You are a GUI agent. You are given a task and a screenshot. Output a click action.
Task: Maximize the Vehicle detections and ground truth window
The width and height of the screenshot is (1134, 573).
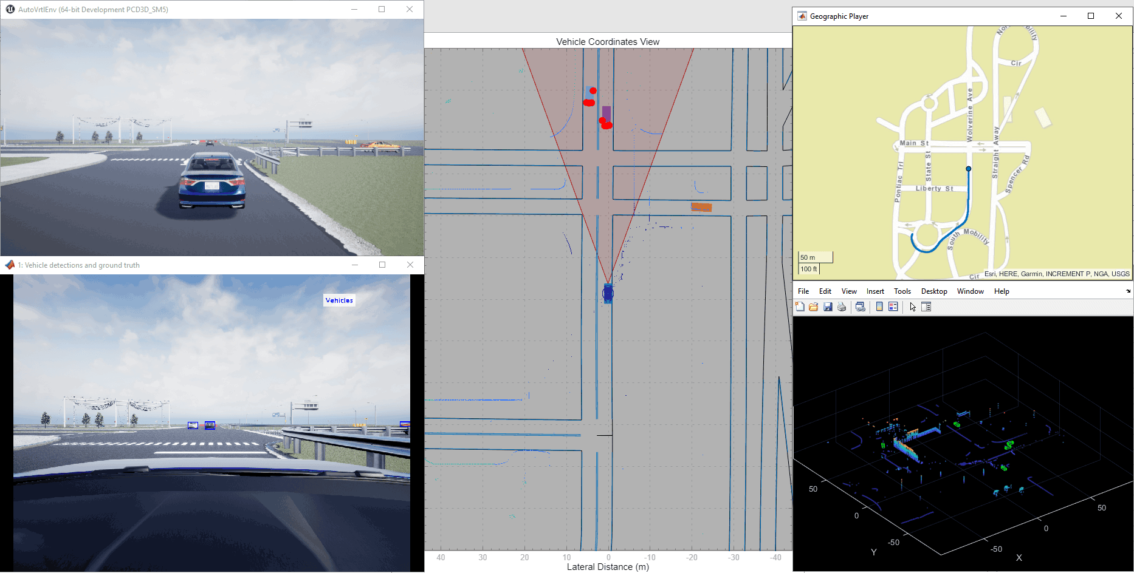click(382, 265)
